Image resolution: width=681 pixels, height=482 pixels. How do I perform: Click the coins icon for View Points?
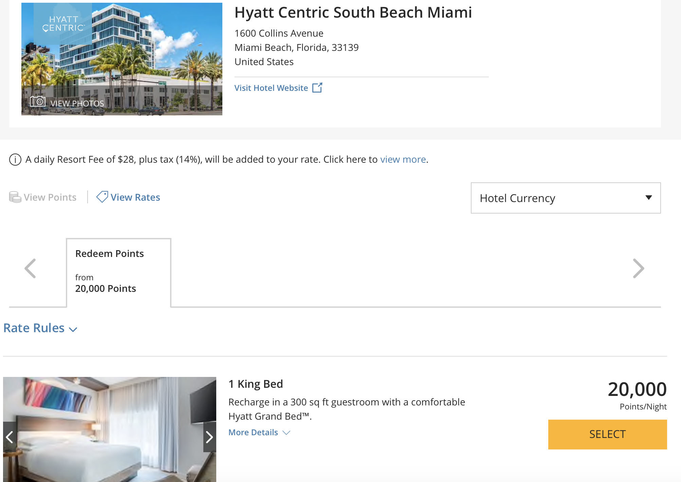(x=15, y=197)
